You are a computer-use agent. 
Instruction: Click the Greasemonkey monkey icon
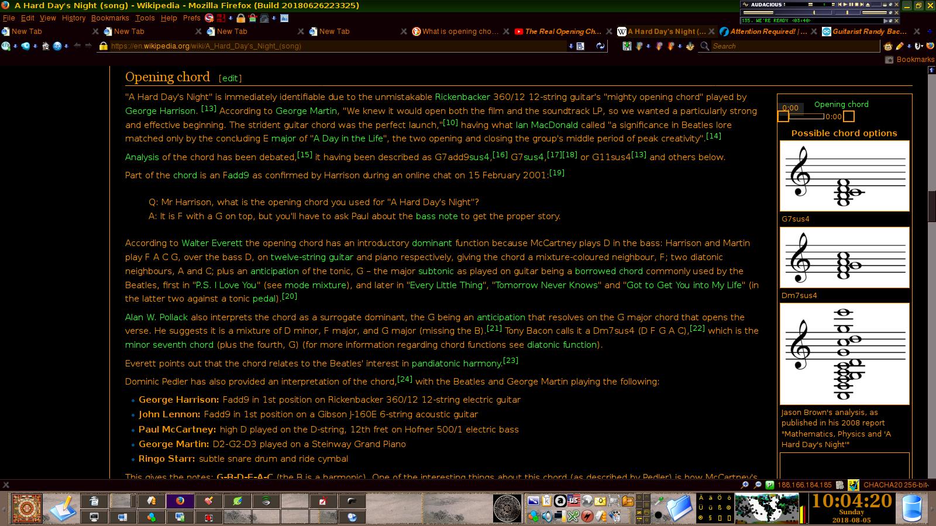tap(887, 46)
